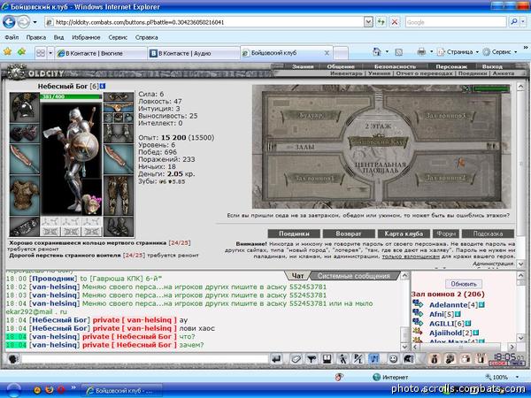The width and height of the screenshot is (531, 398).
Task: Refresh the player list with Обновить
Action: coord(463,284)
